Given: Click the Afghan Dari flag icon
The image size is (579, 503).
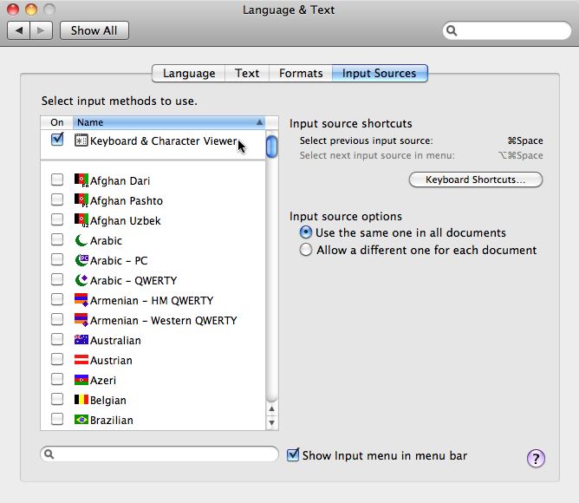Looking at the screenshot, I should [81, 180].
